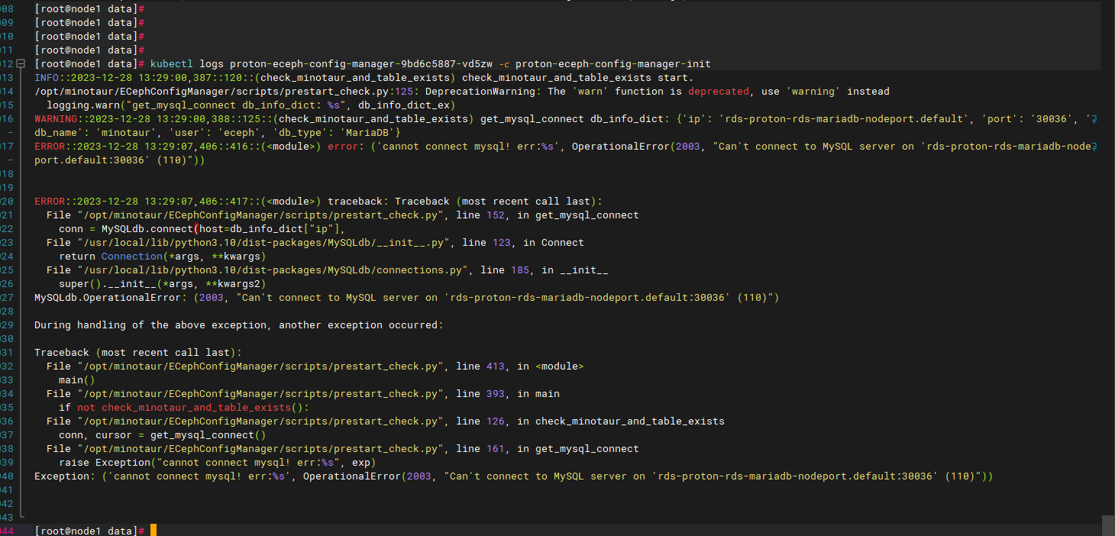1115x536 pixels.
Task: Click 'conn = MySQLdb.connect(host=db_info_dict["ip"],' line
Action: pyautogui.click(x=202, y=229)
